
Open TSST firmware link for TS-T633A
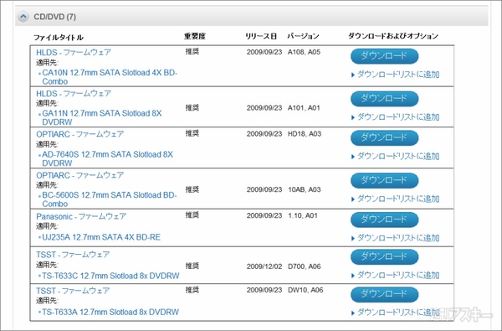(73, 291)
